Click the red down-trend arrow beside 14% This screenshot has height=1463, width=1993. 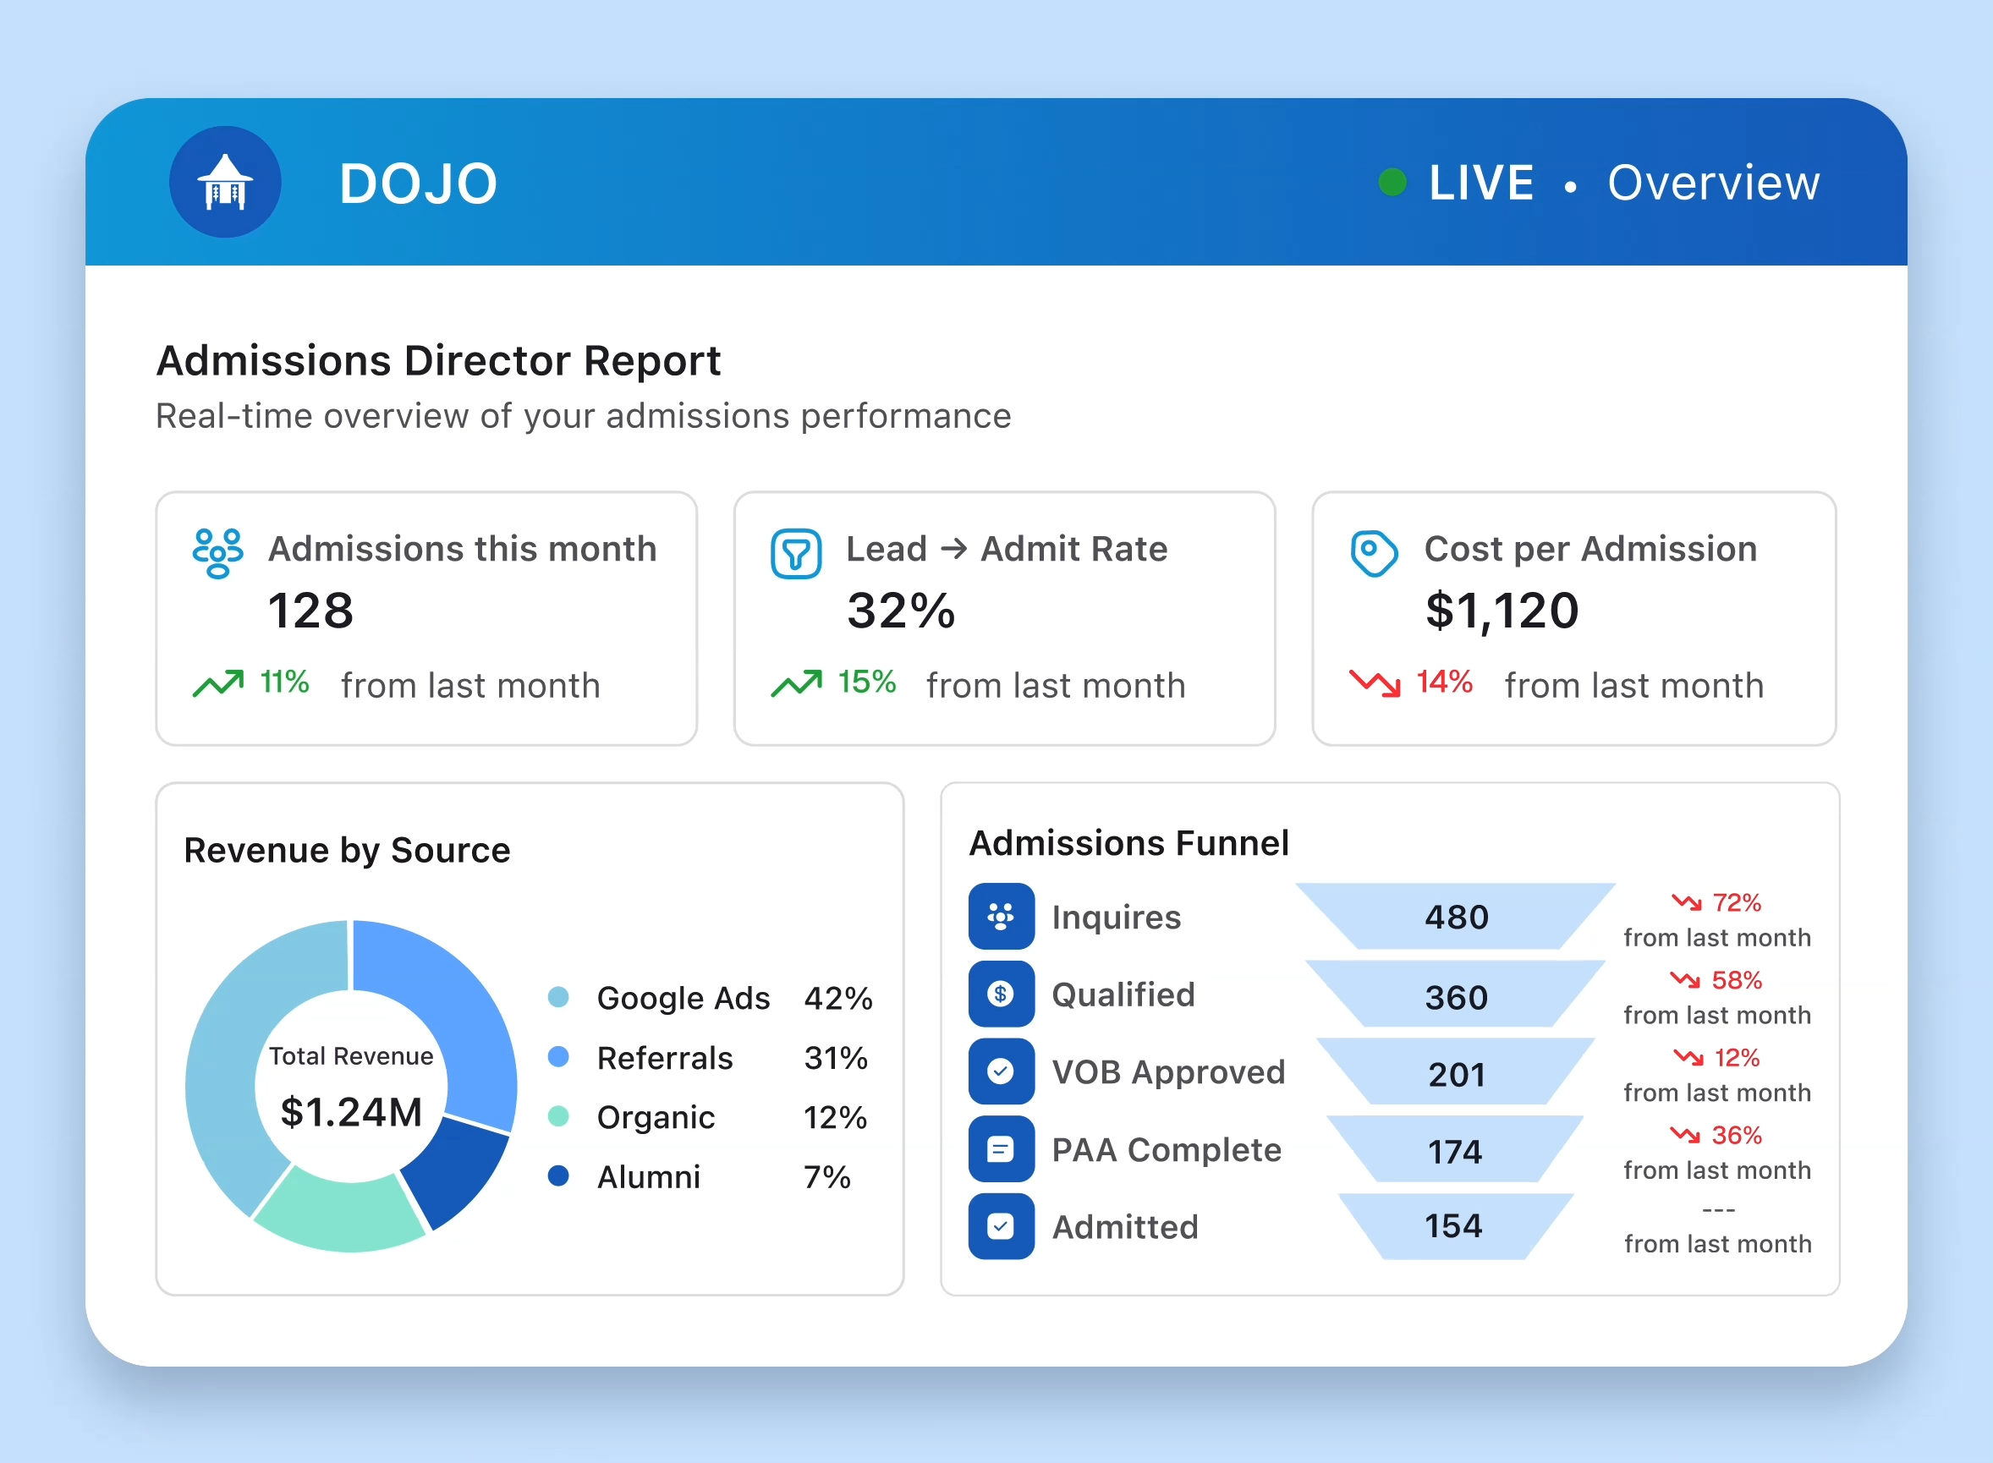click(1375, 683)
